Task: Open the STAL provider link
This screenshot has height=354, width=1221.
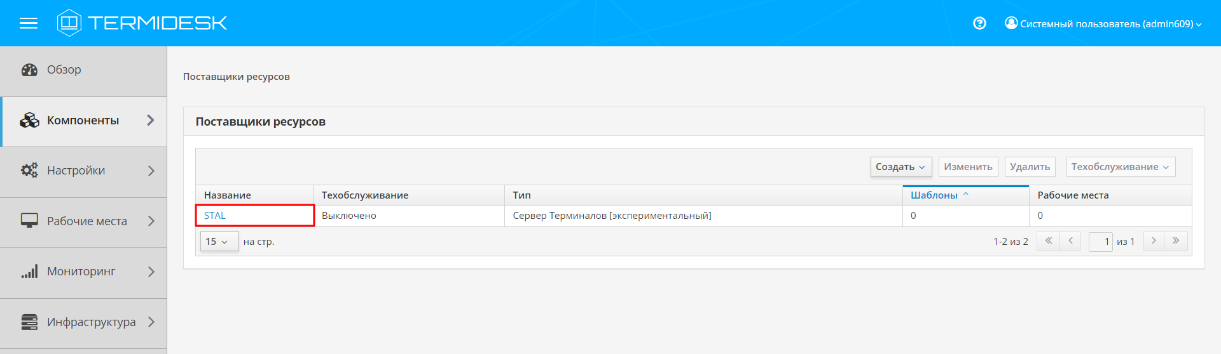Action: 215,216
